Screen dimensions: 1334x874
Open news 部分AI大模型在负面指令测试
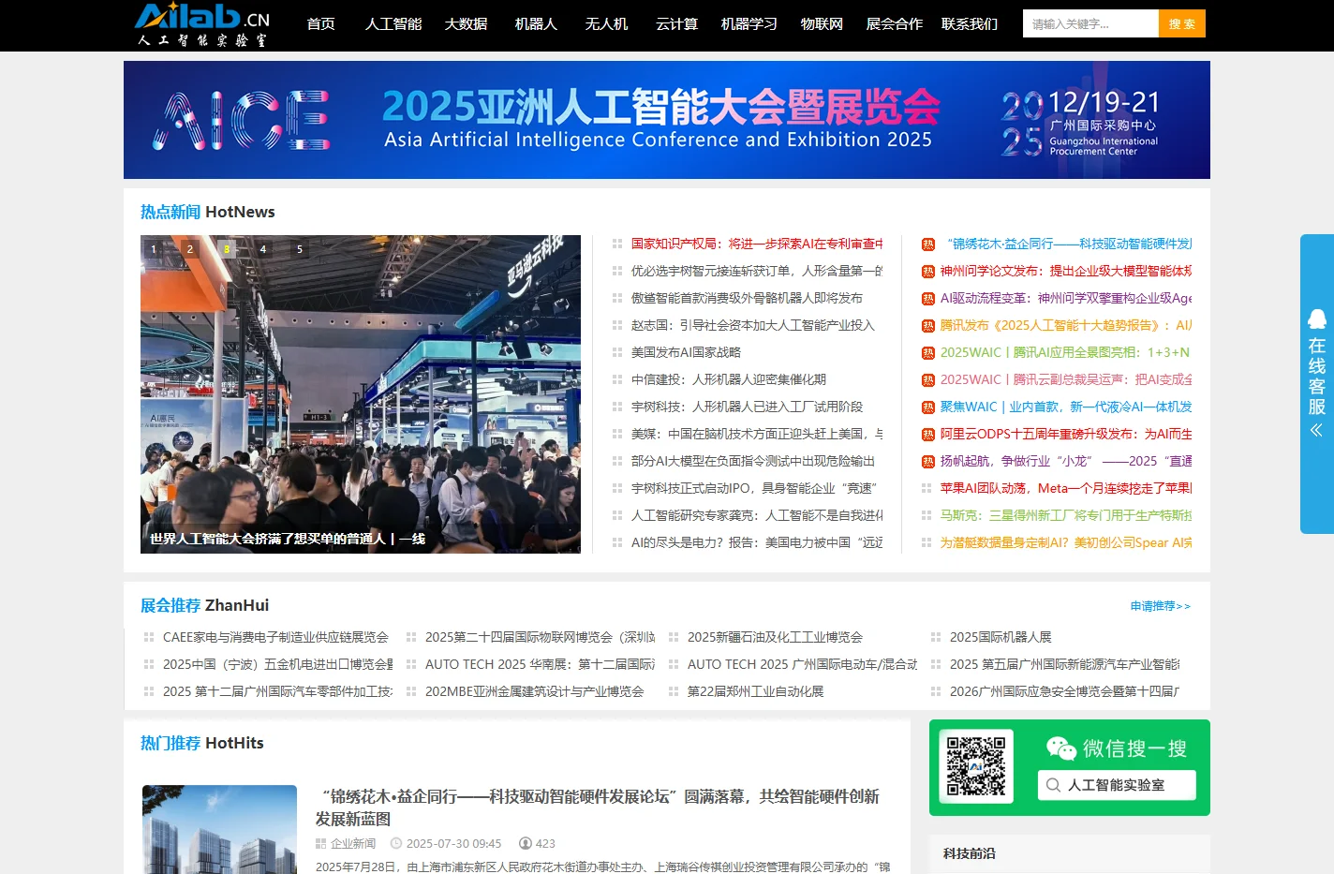(x=753, y=461)
